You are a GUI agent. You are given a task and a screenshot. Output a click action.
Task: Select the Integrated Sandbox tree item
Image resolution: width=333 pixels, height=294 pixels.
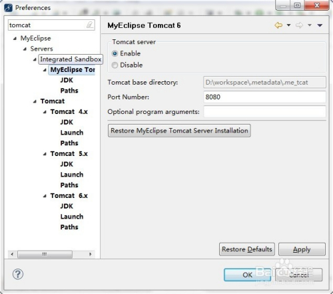(71, 59)
